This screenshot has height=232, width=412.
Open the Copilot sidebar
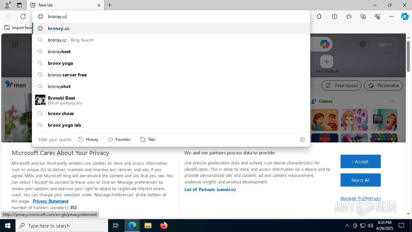(x=405, y=16)
